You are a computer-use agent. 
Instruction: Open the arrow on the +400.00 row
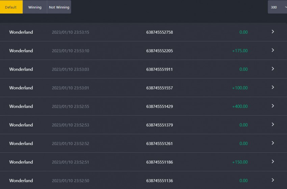pyautogui.click(x=273, y=106)
